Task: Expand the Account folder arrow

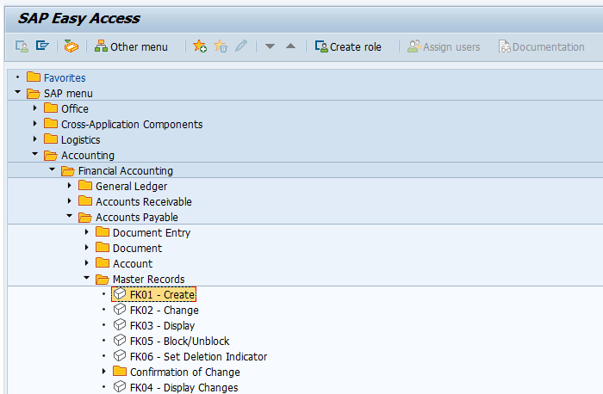Action: 86,262
